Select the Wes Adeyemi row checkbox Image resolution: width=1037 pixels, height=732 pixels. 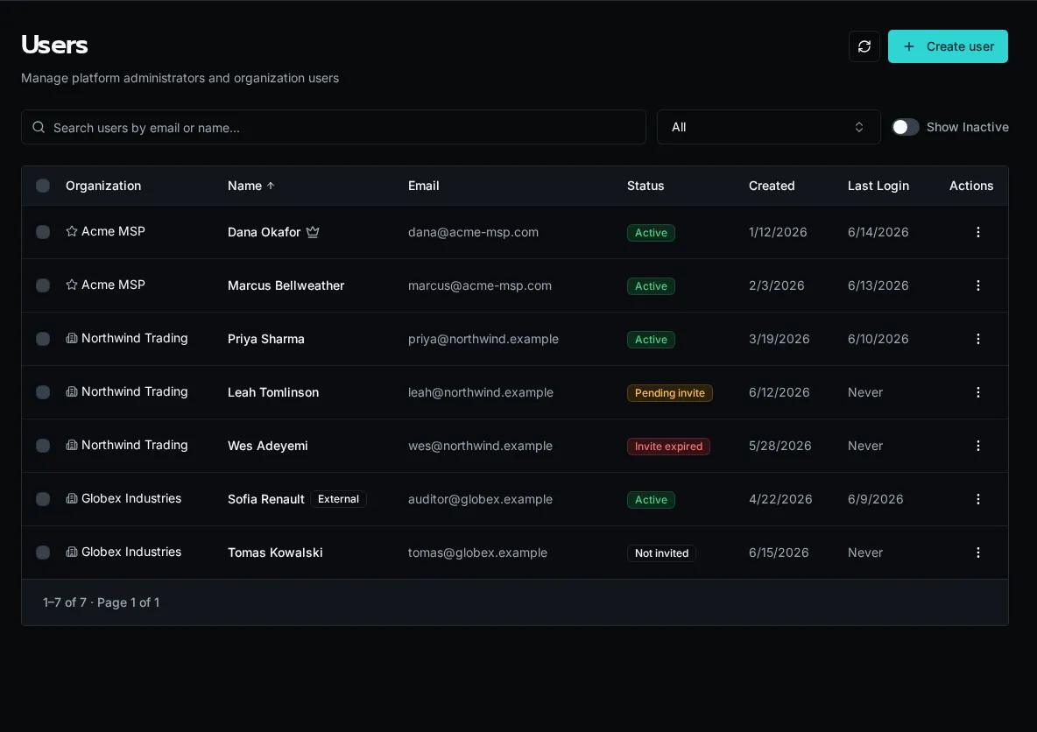pyautogui.click(x=43, y=446)
